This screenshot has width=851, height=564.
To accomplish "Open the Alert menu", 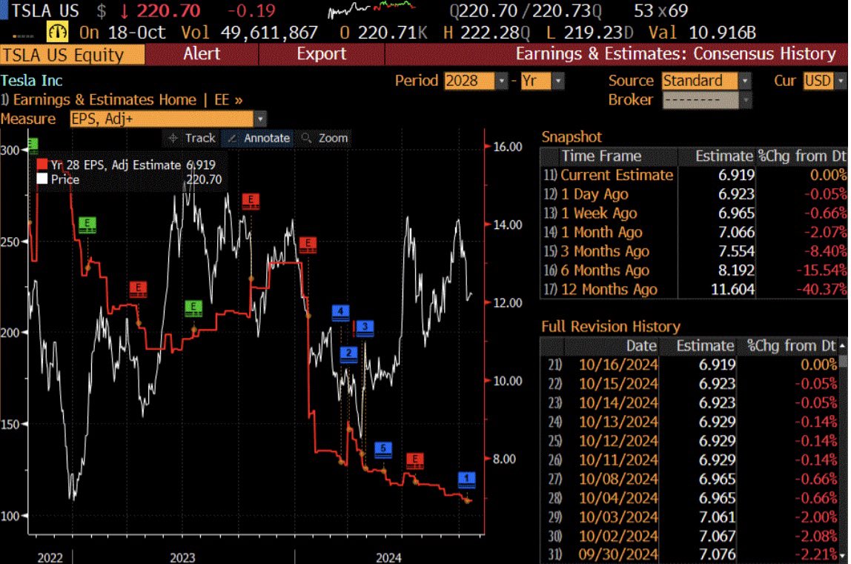I will [202, 54].
